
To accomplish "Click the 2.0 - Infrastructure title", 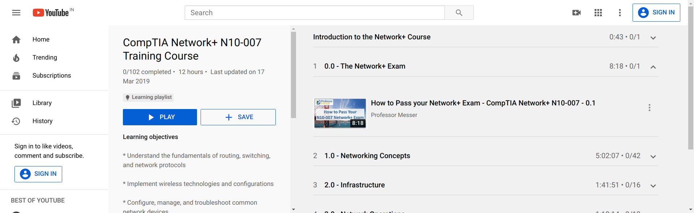I will [x=355, y=185].
